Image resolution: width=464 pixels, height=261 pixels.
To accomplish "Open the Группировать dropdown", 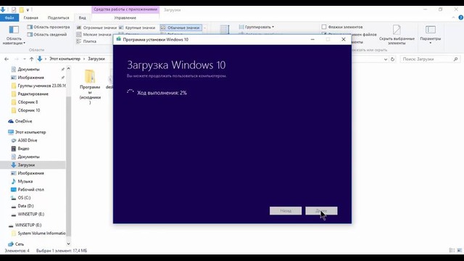I will click(x=256, y=27).
